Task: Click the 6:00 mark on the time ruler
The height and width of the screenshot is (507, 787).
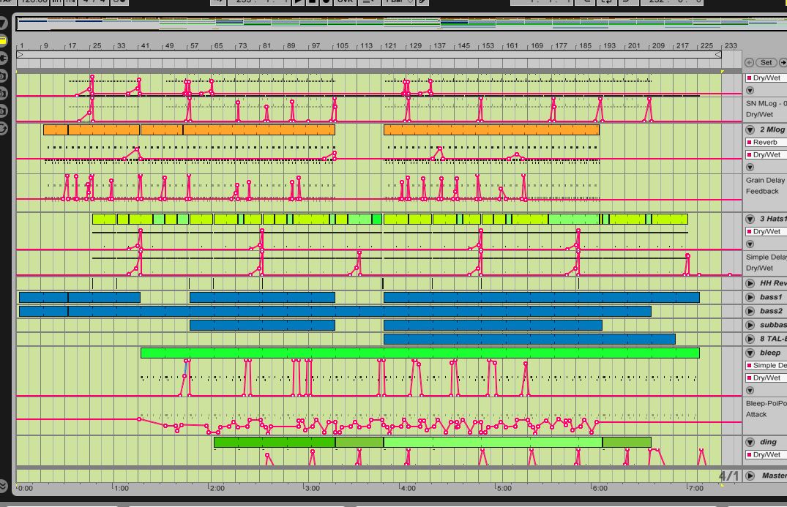Action: pyautogui.click(x=600, y=488)
